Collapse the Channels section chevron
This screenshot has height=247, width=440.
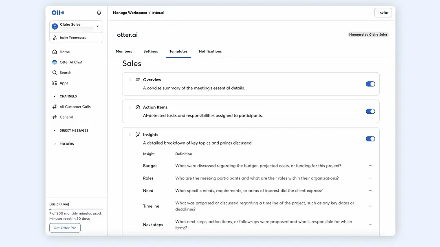55,96
